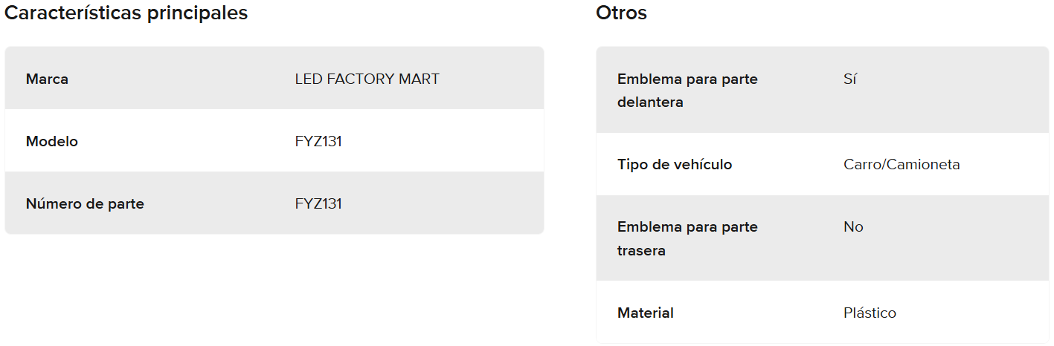Select the LED FACTORY MART brand value
This screenshot has width=1054, height=346.
(367, 79)
